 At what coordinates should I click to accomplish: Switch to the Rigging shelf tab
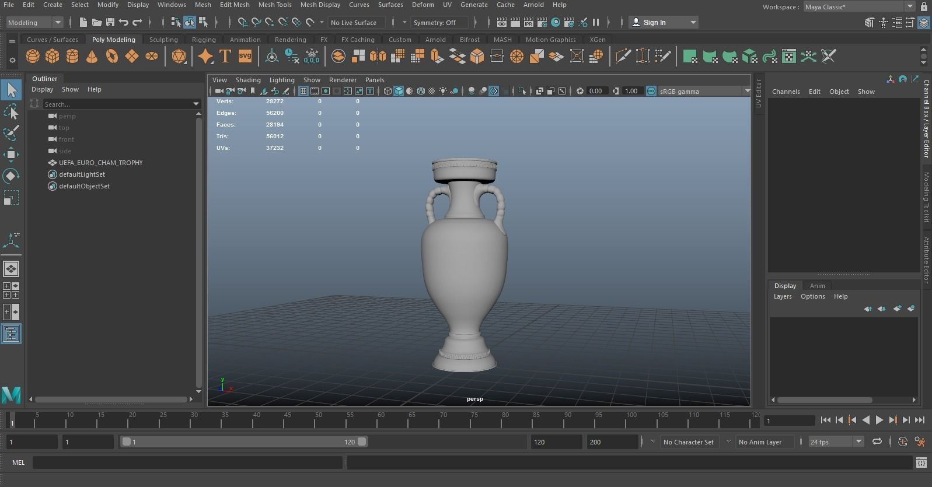(204, 40)
